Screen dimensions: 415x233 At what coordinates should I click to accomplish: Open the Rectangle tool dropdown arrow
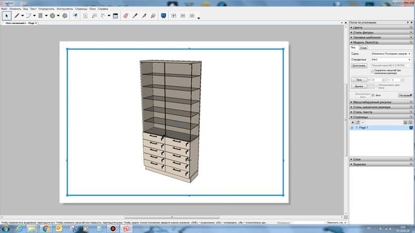click(x=46, y=16)
